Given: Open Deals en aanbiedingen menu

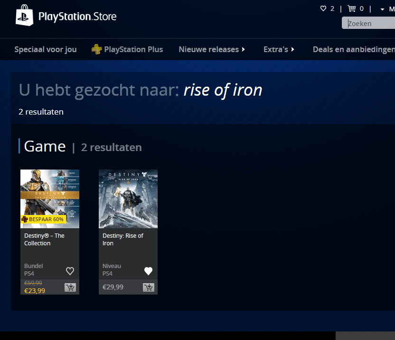Looking at the screenshot, I should coord(354,49).
